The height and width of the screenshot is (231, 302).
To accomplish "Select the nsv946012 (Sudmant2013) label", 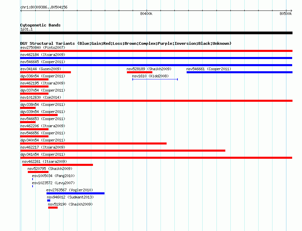I will coord(70,197).
